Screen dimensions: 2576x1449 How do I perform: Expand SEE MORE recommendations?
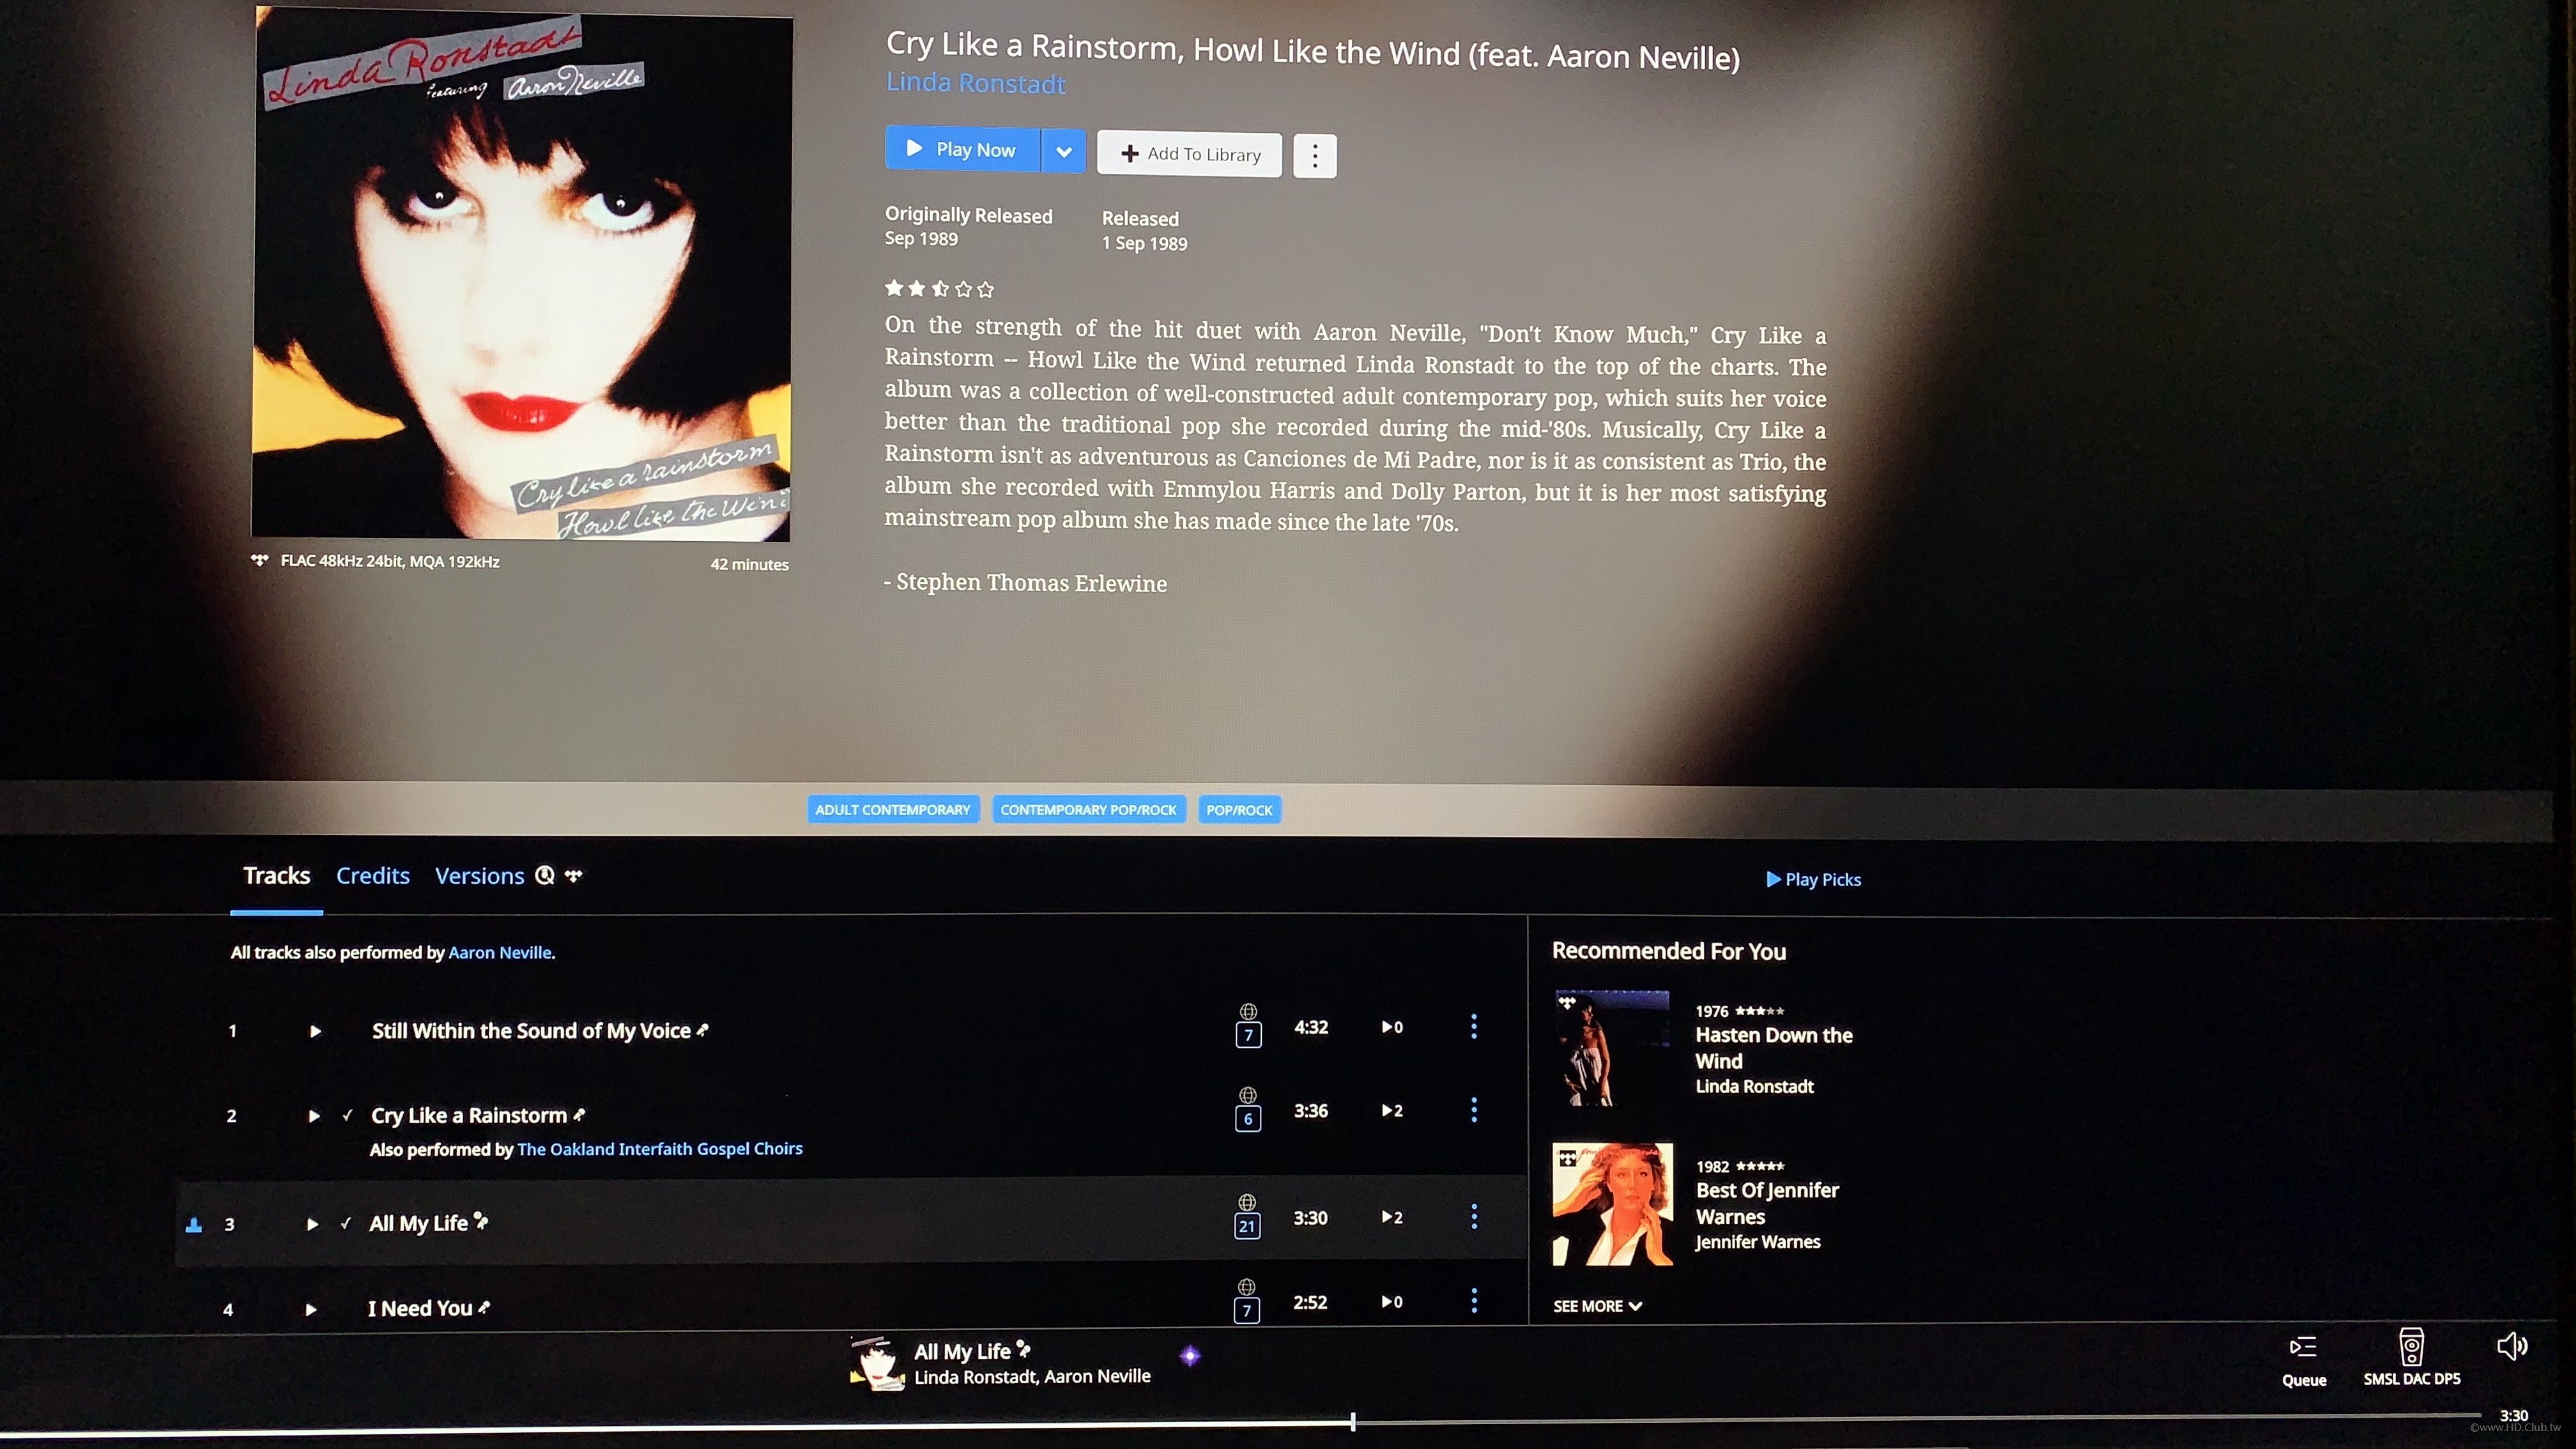(1597, 1306)
